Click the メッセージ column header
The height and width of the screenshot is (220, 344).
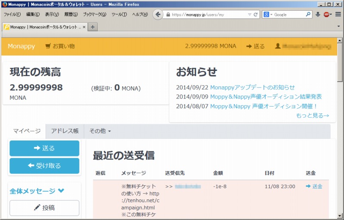(x=134, y=173)
